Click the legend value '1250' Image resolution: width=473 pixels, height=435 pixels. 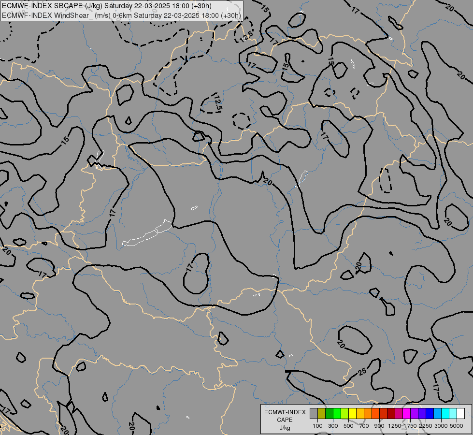[x=395, y=426]
